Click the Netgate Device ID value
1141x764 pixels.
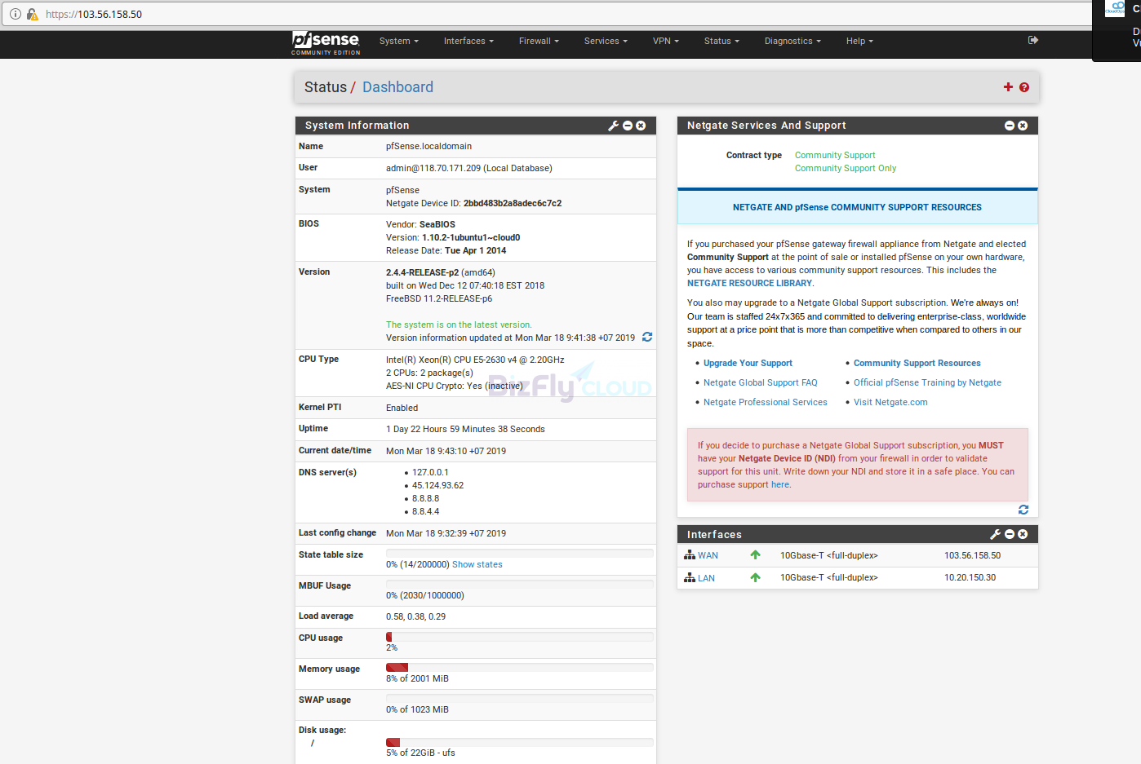(x=513, y=203)
